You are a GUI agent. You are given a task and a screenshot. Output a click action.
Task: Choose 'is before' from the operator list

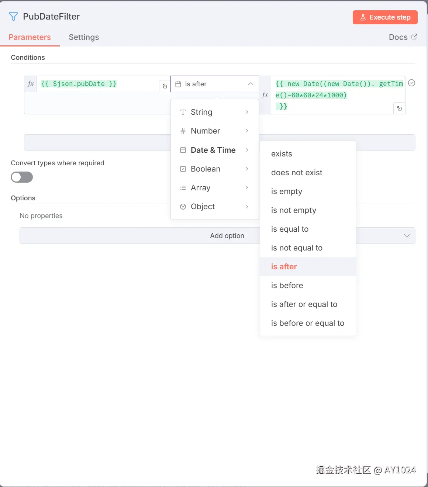pyautogui.click(x=287, y=286)
